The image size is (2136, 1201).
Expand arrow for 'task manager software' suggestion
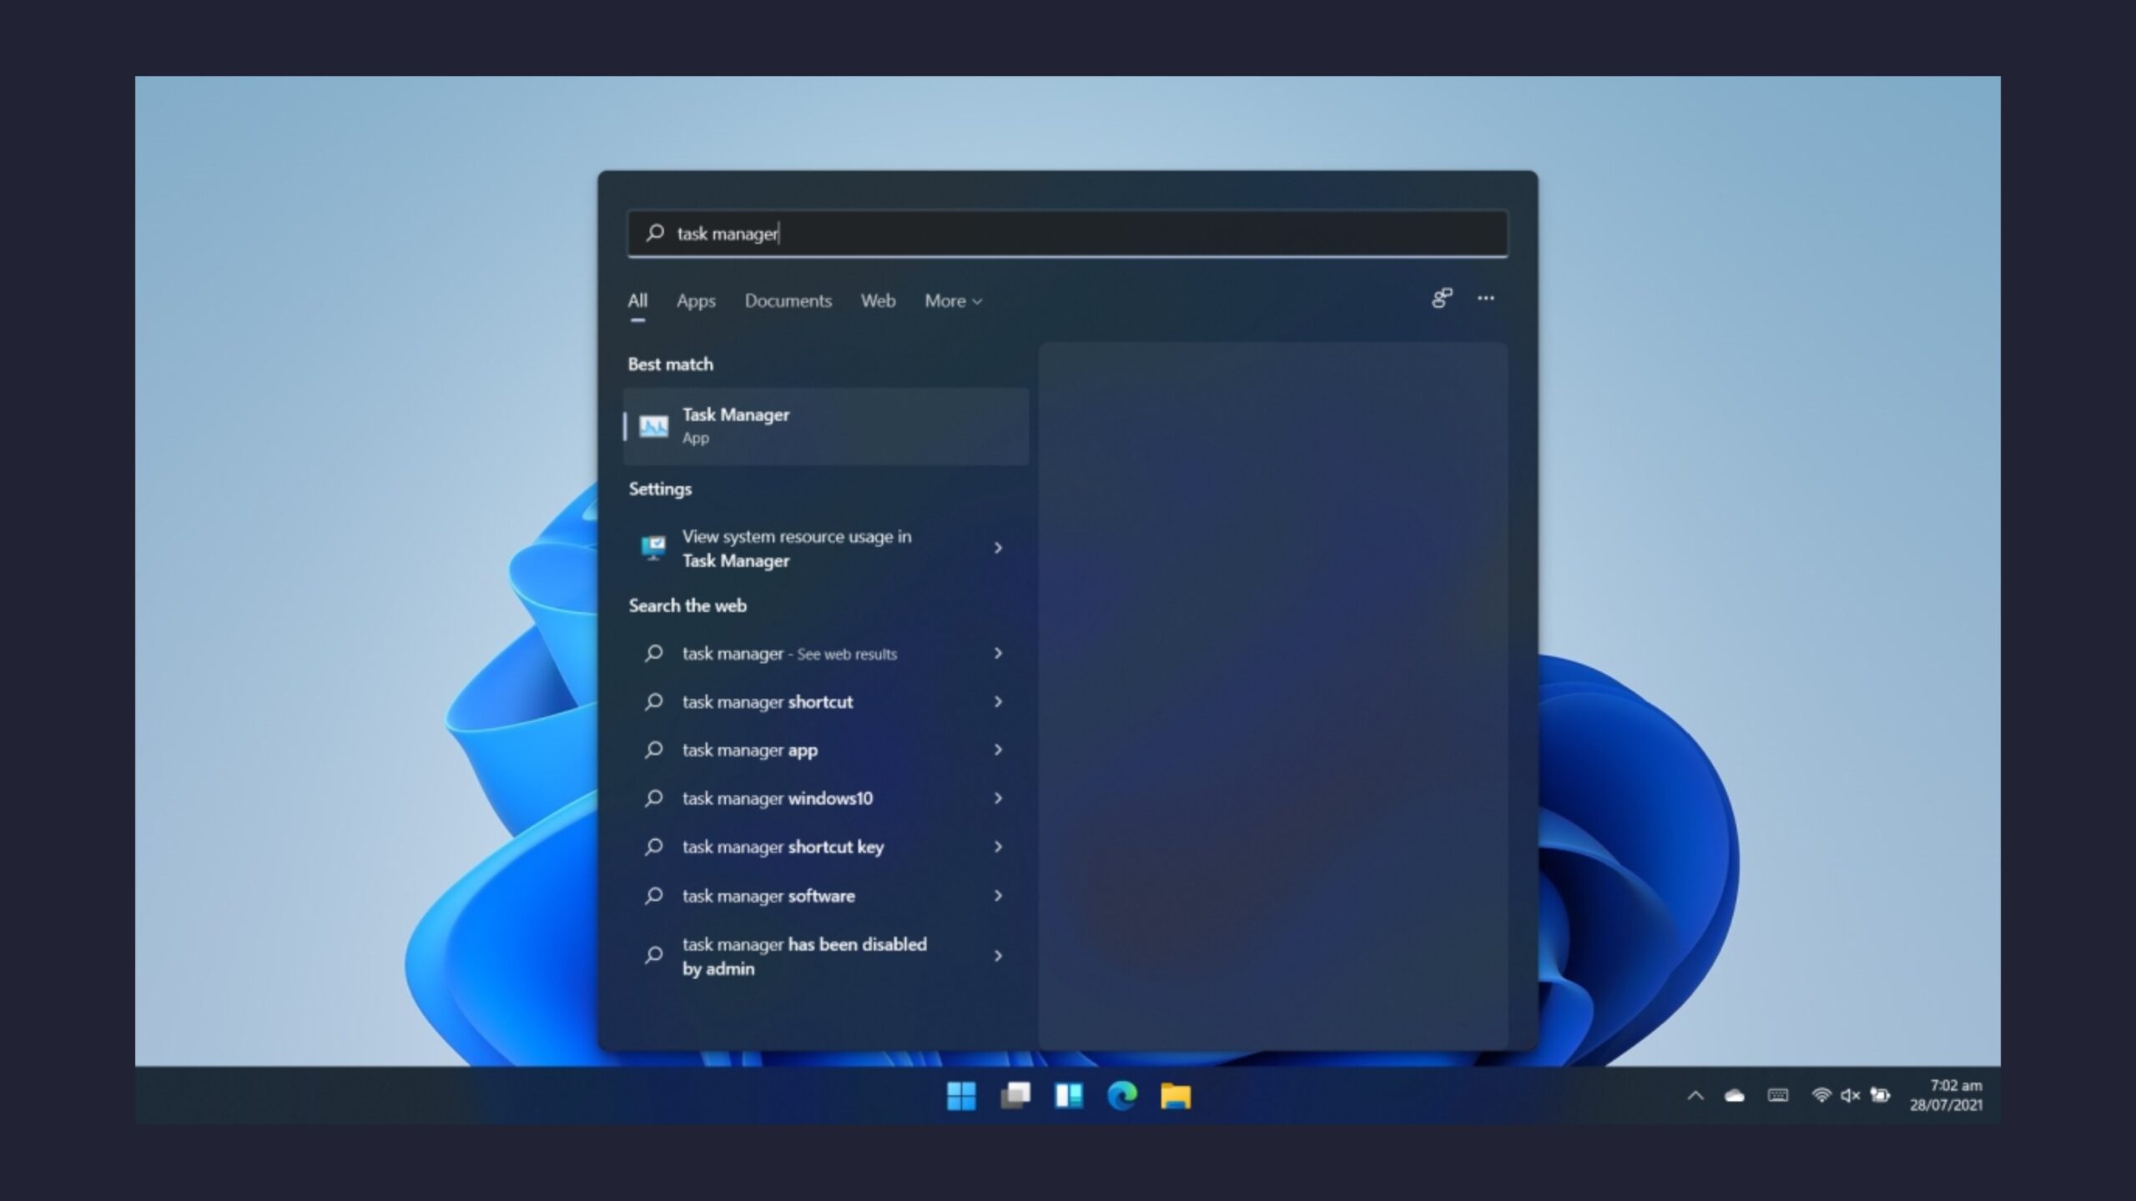(998, 896)
